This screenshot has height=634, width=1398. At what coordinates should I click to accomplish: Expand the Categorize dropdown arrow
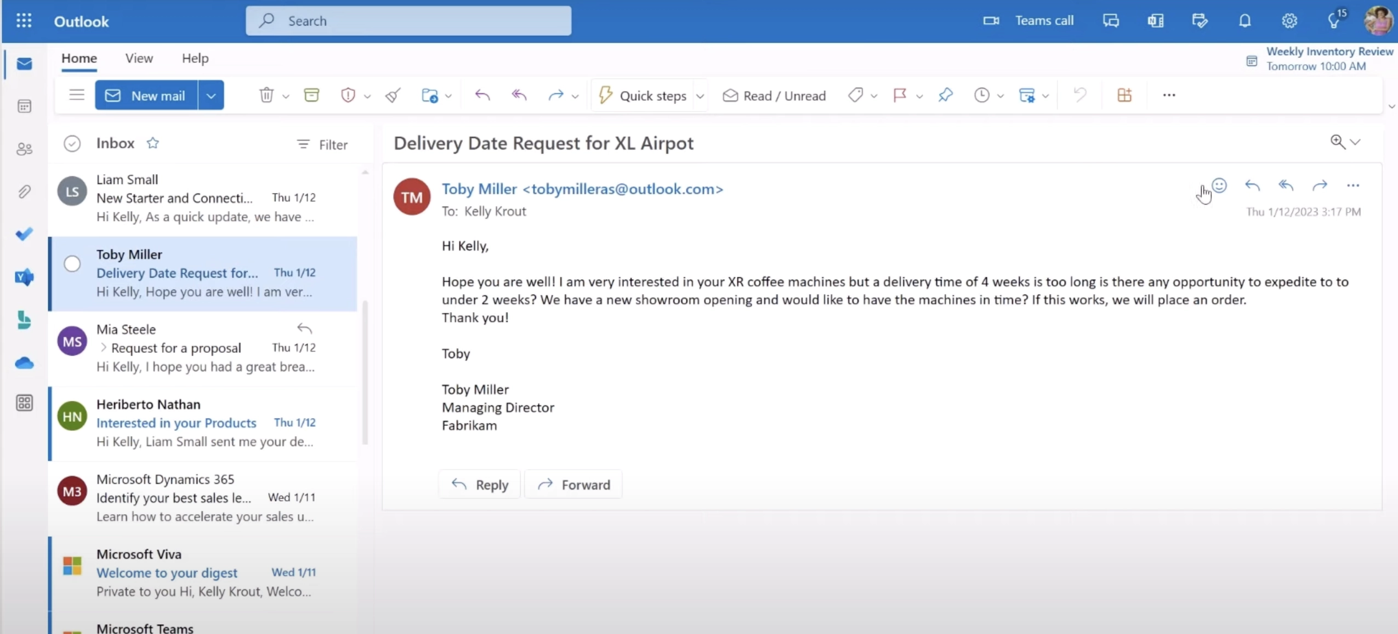pyautogui.click(x=874, y=96)
